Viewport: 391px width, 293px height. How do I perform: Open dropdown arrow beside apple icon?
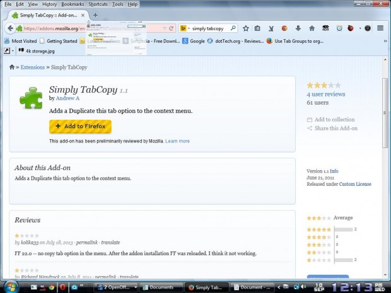click(360, 28)
